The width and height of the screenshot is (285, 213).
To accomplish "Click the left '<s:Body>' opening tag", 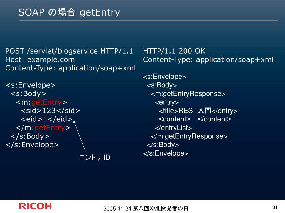I will [x=28, y=94].
